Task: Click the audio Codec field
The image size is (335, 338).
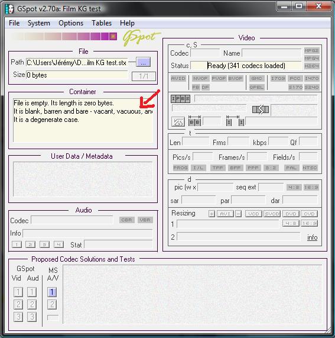Action: pos(72,220)
